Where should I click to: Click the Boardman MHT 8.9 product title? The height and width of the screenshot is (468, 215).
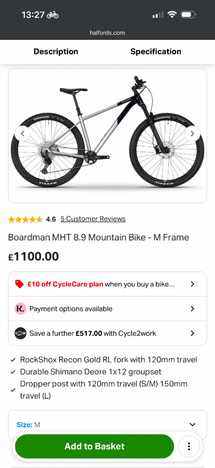98,238
